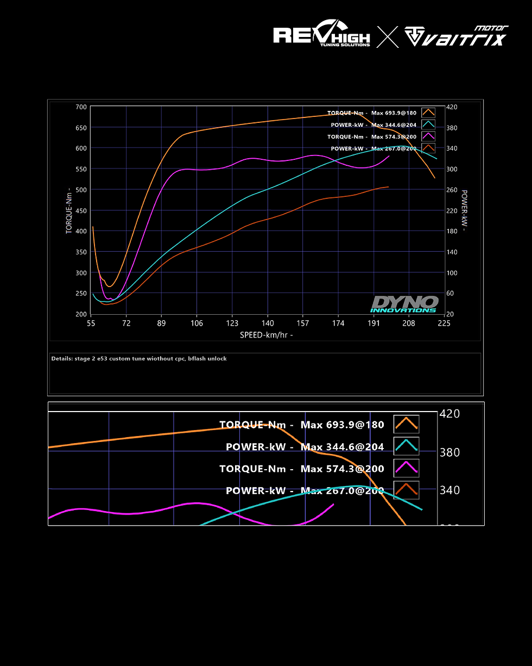The image size is (532, 666).
Task: Click 'Max 344.6@204' text in enlarged legend
Action: (x=342, y=447)
